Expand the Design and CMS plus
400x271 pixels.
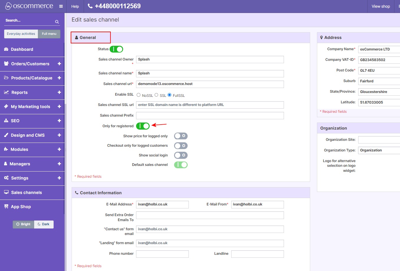(59, 135)
